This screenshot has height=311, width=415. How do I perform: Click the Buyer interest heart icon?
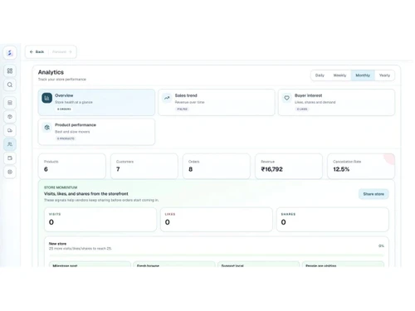click(286, 98)
